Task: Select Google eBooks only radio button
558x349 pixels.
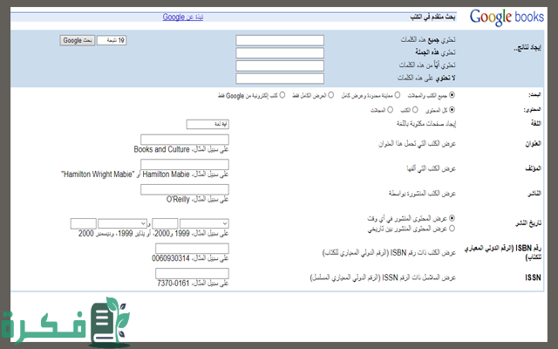Action: coord(282,95)
